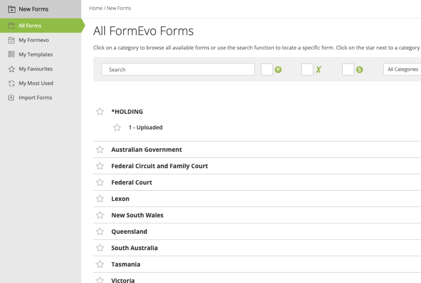Star the Victoria category
The width and height of the screenshot is (421, 283).
coord(100,280)
